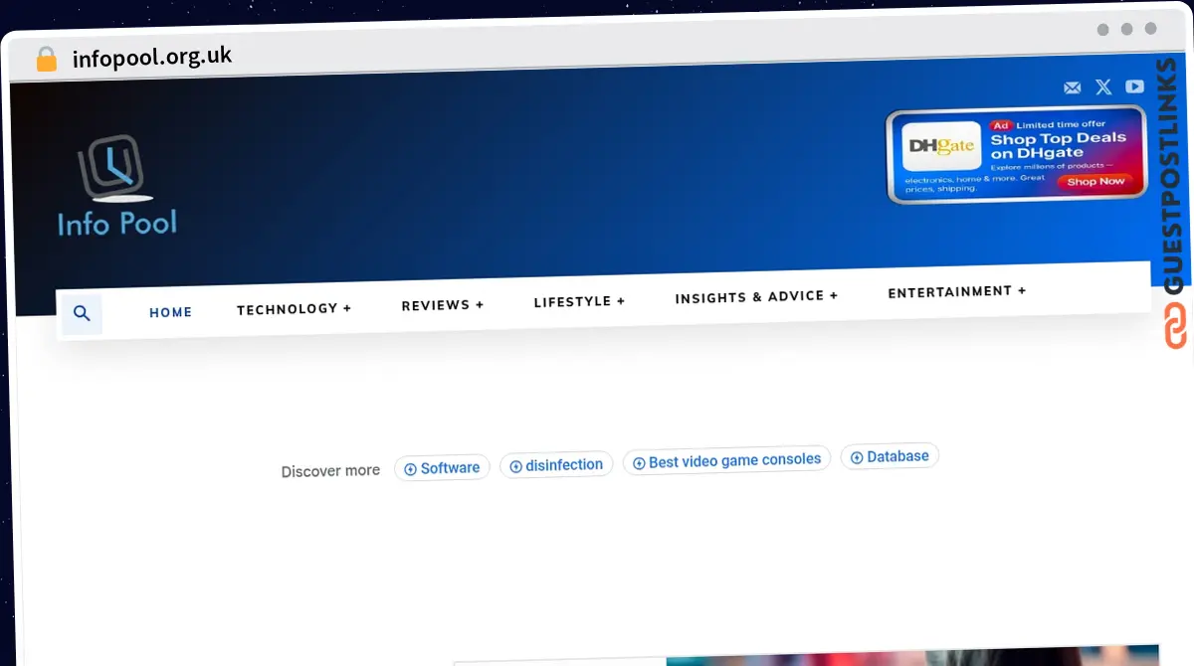Open the email envelope icon
The height and width of the screenshot is (666, 1194).
1072,87
